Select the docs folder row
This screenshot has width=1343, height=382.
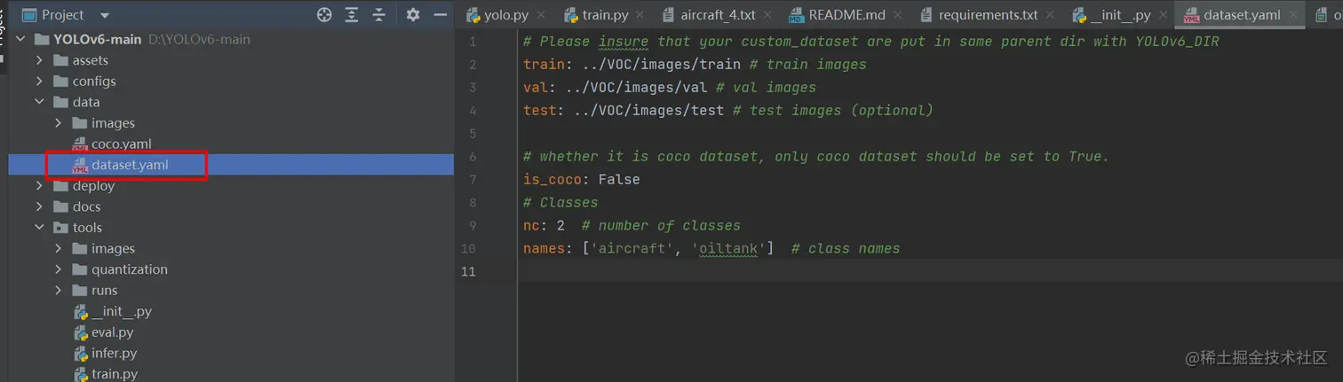[231, 207]
